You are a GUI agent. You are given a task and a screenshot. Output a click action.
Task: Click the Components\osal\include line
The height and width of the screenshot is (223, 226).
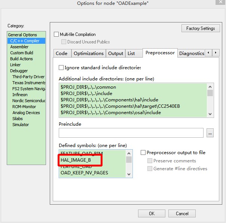pos(110,113)
